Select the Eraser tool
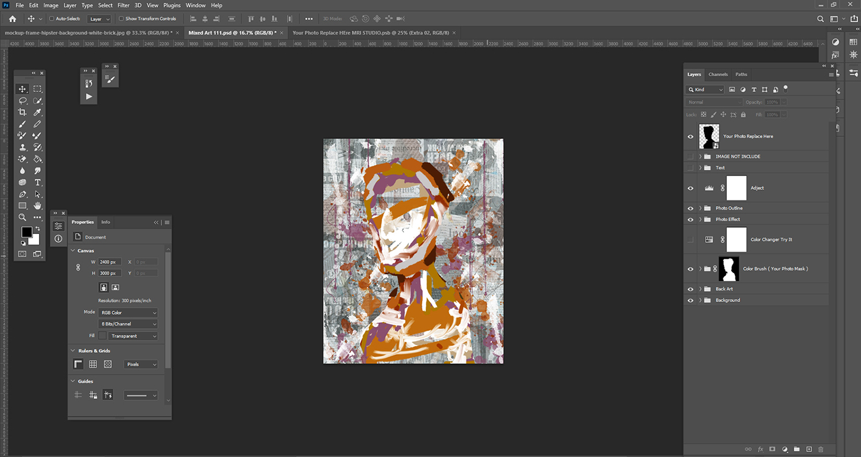This screenshot has height=457, width=861. click(23, 159)
